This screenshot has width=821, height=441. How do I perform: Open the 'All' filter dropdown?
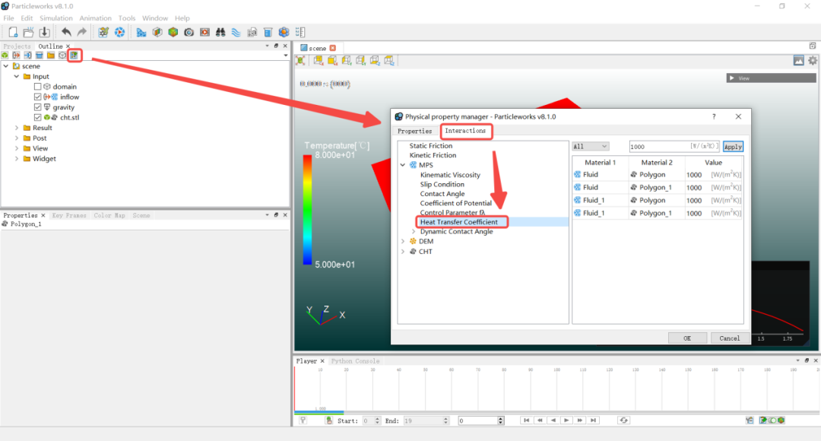coord(591,146)
